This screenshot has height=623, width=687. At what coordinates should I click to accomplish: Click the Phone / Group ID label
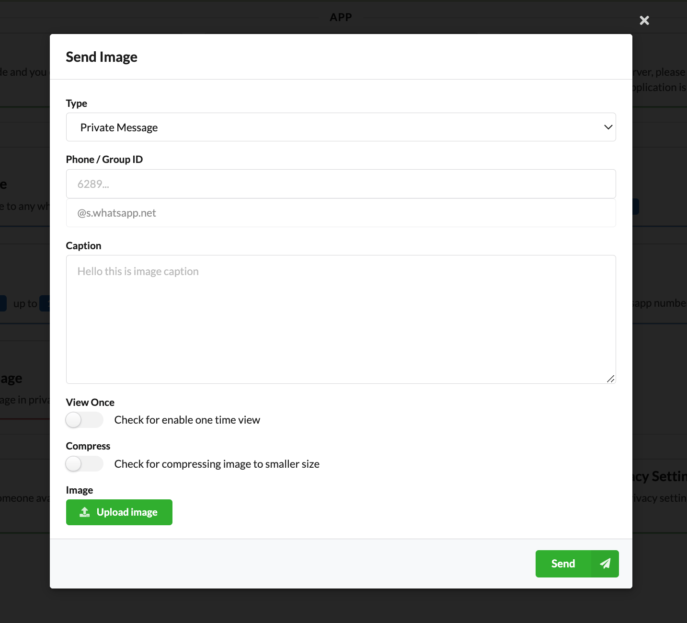click(104, 160)
